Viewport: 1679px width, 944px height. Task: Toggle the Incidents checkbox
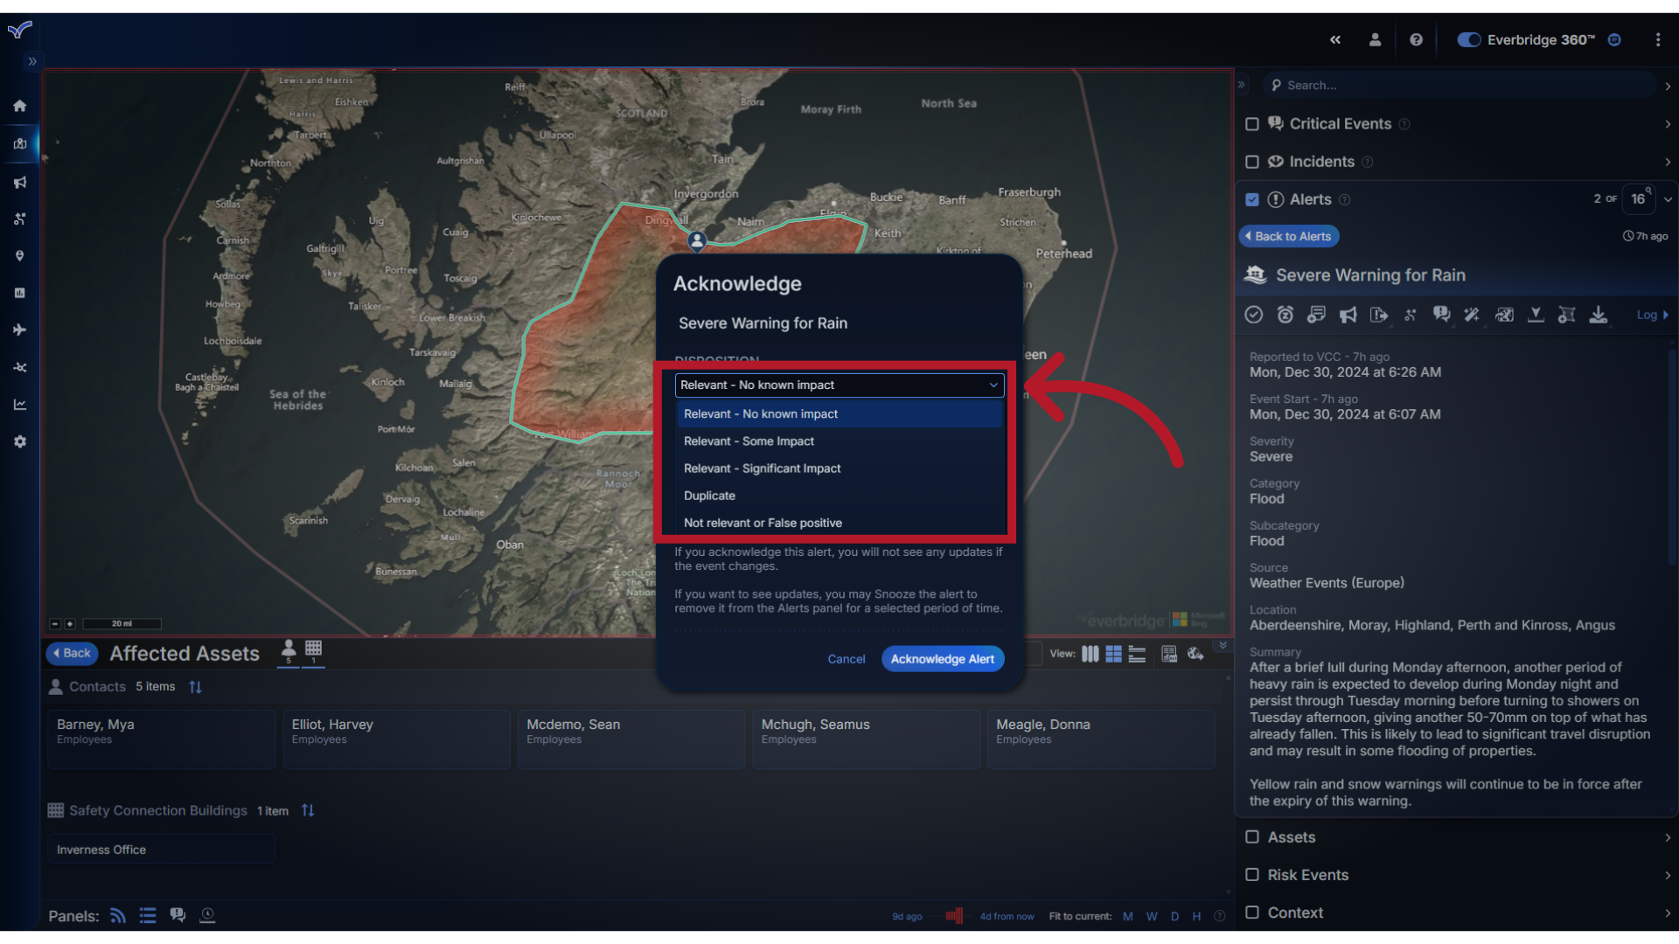click(1252, 162)
